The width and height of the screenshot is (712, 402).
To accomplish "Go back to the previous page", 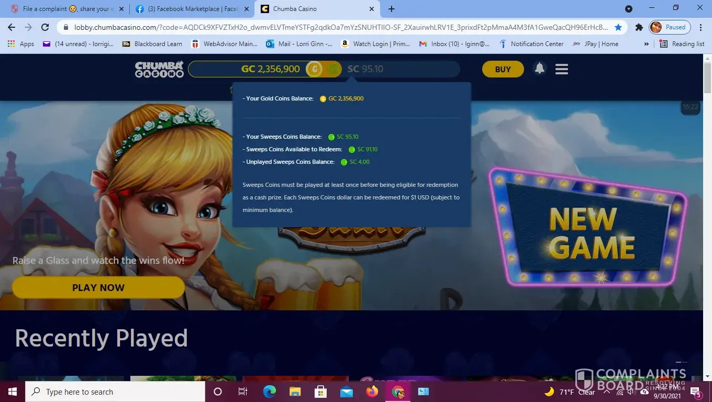I will pyautogui.click(x=12, y=27).
